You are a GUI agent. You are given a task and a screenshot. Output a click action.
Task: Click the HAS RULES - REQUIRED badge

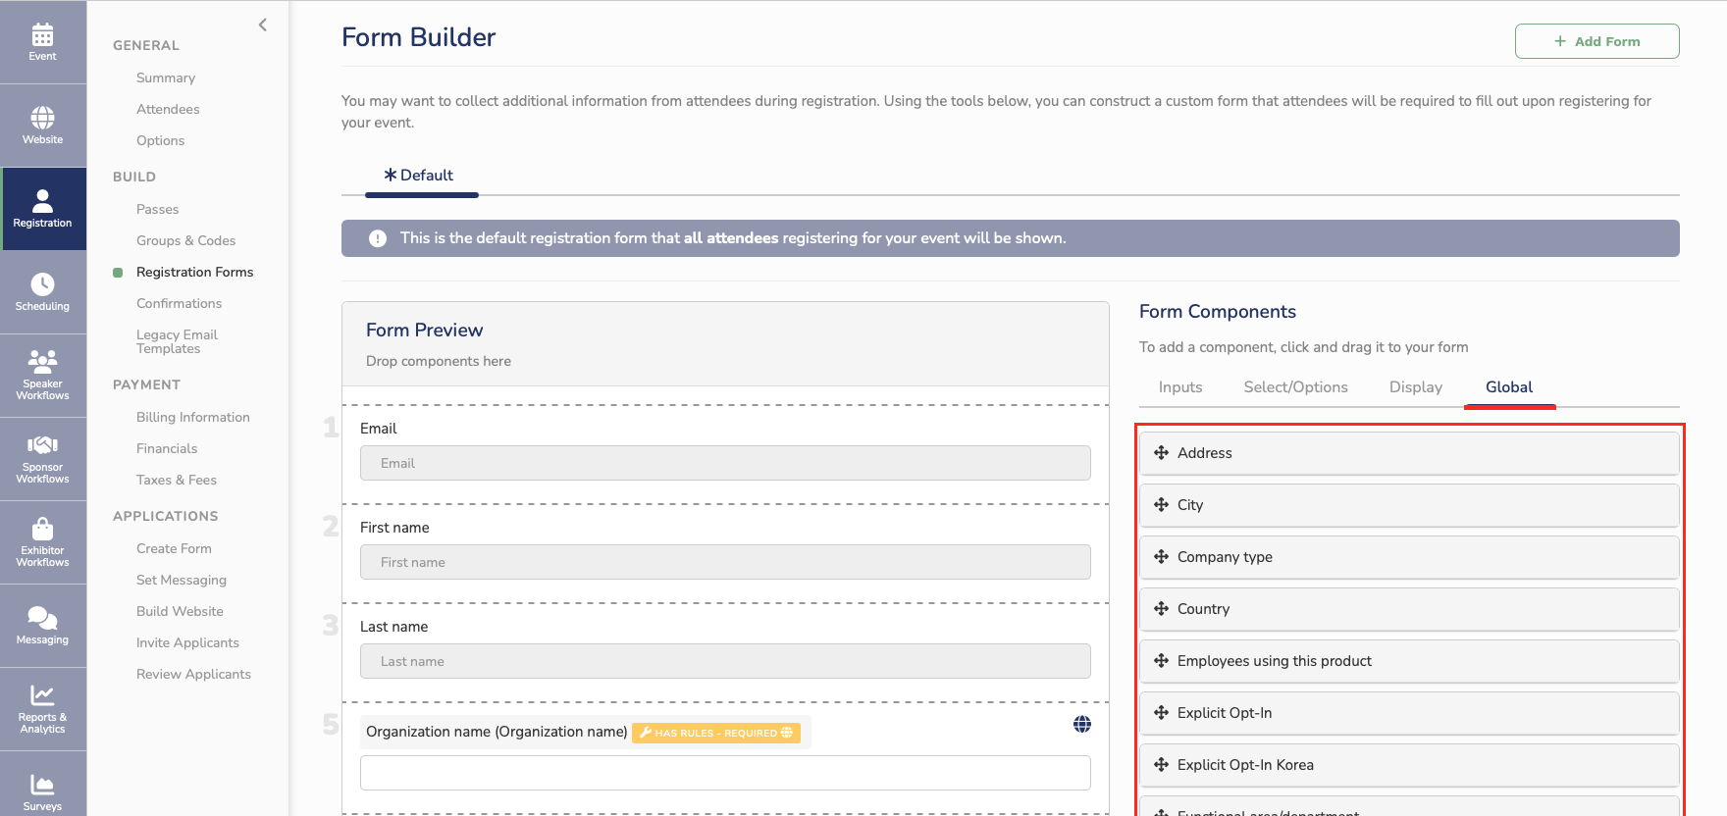click(x=716, y=733)
